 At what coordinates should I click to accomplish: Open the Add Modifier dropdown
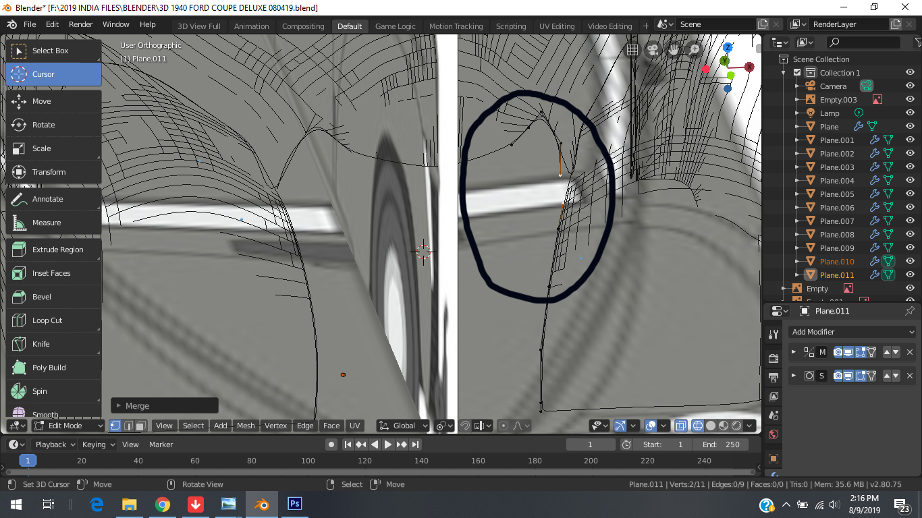(851, 331)
